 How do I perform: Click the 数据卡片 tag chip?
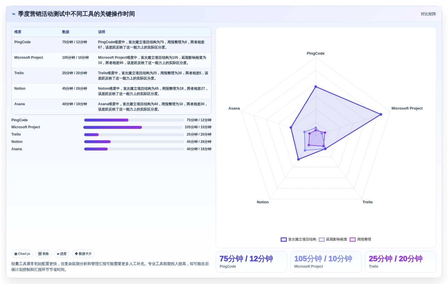pyautogui.click(x=83, y=254)
